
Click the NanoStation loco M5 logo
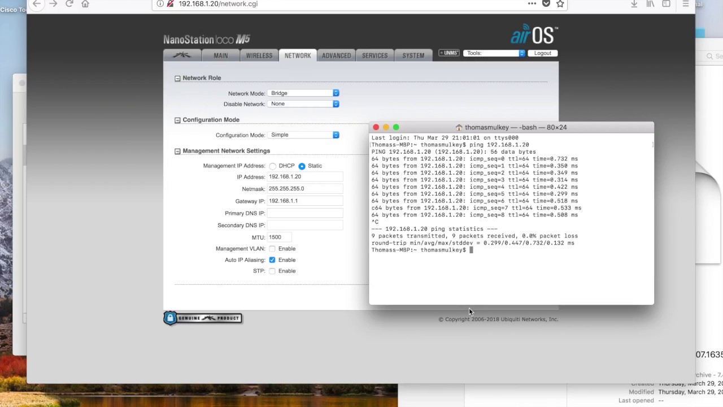pos(207,40)
